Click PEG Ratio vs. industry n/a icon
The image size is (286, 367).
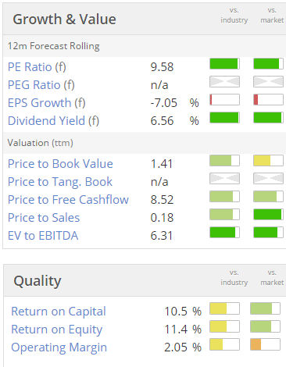(224, 82)
